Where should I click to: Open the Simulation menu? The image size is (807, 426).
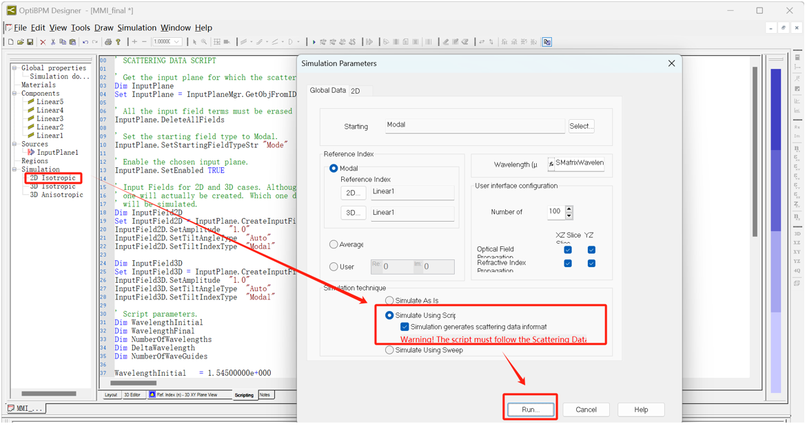[x=136, y=28]
